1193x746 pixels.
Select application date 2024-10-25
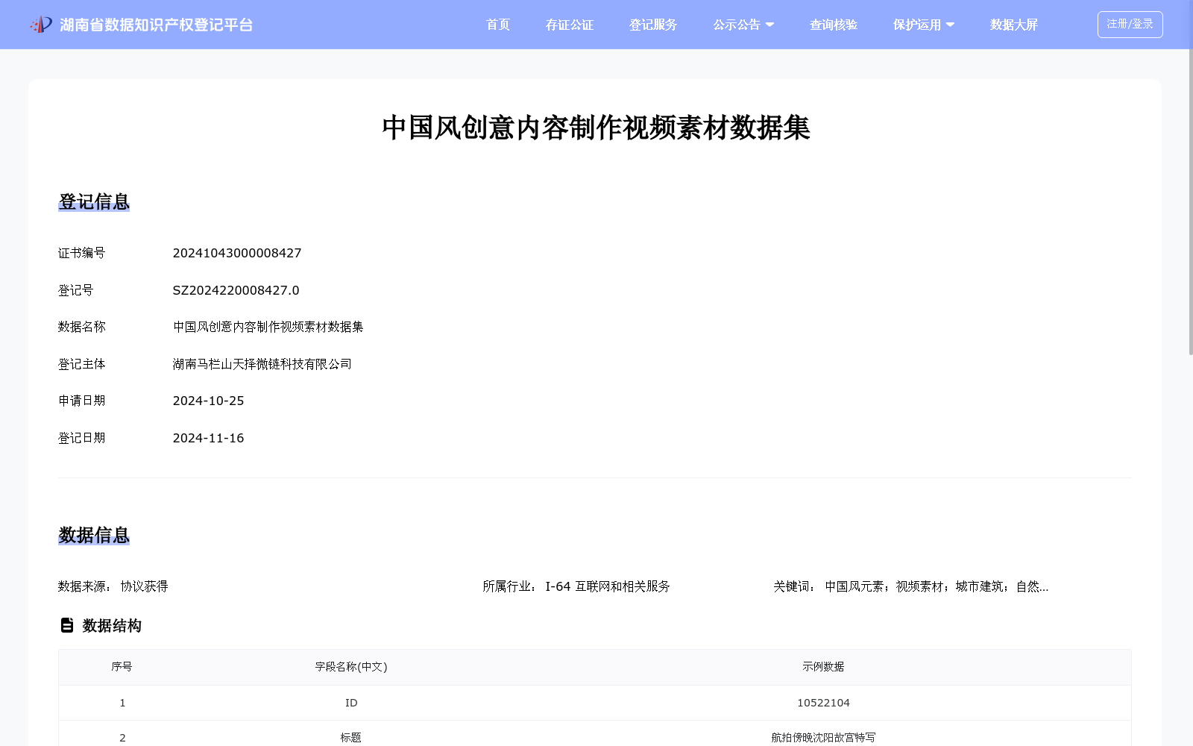[209, 401]
